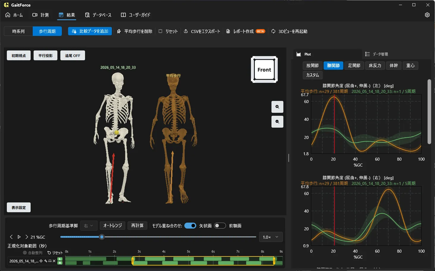Click 平均歩行を削除 button

[x=135, y=31]
